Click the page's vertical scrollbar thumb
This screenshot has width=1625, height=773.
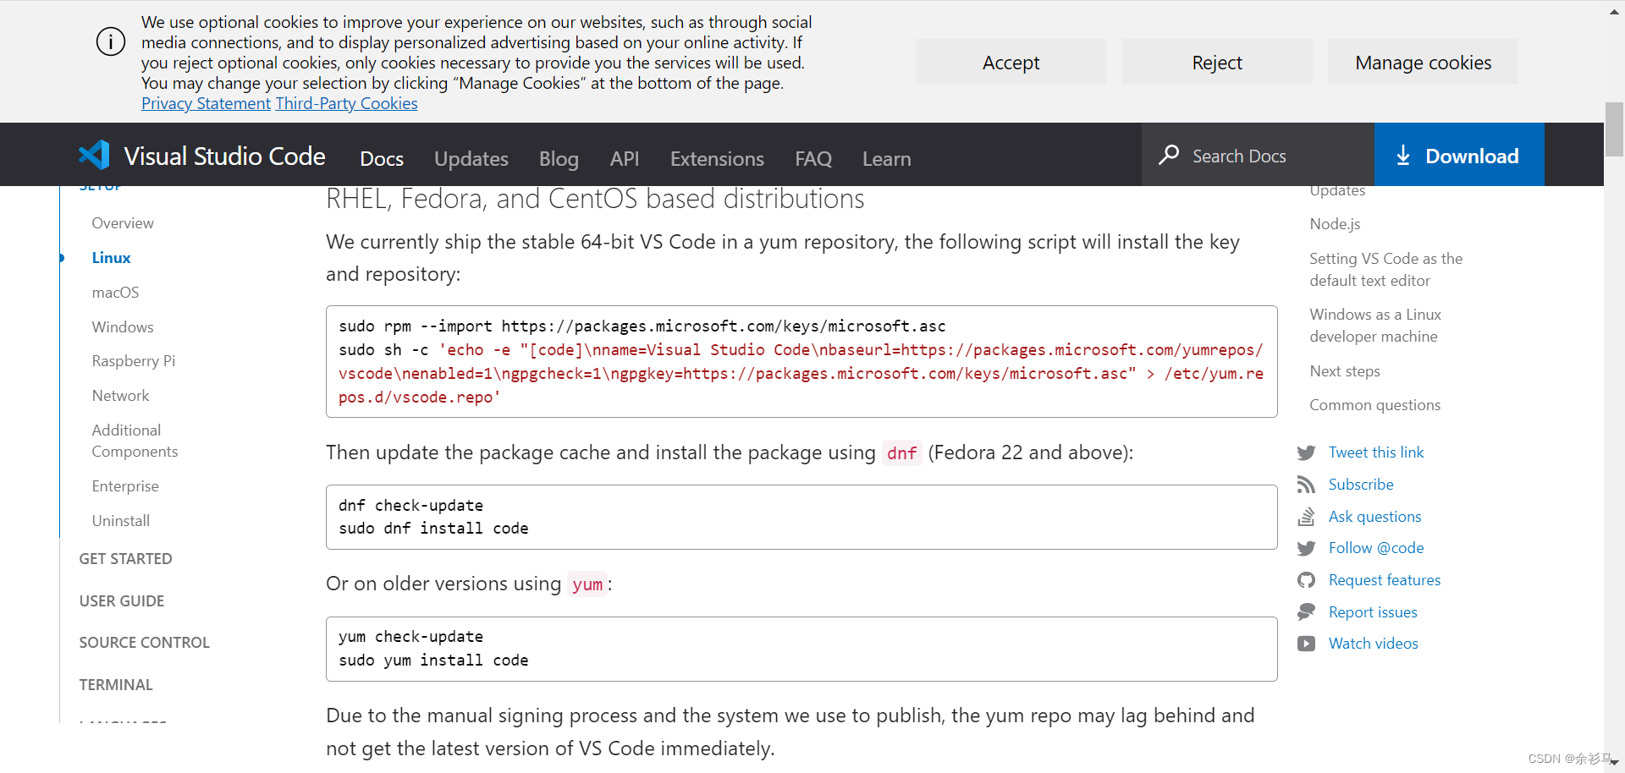[x=1614, y=129]
